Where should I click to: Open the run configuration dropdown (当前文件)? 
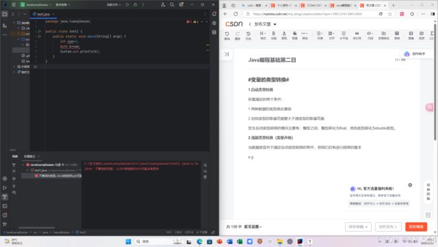[x=114, y=5]
